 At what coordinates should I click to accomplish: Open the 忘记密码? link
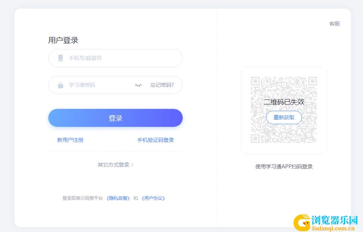point(162,85)
